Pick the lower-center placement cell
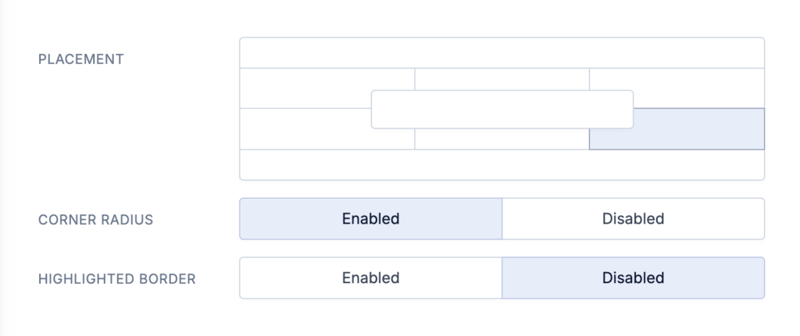Screen dimensions: 800x336 click(502, 140)
